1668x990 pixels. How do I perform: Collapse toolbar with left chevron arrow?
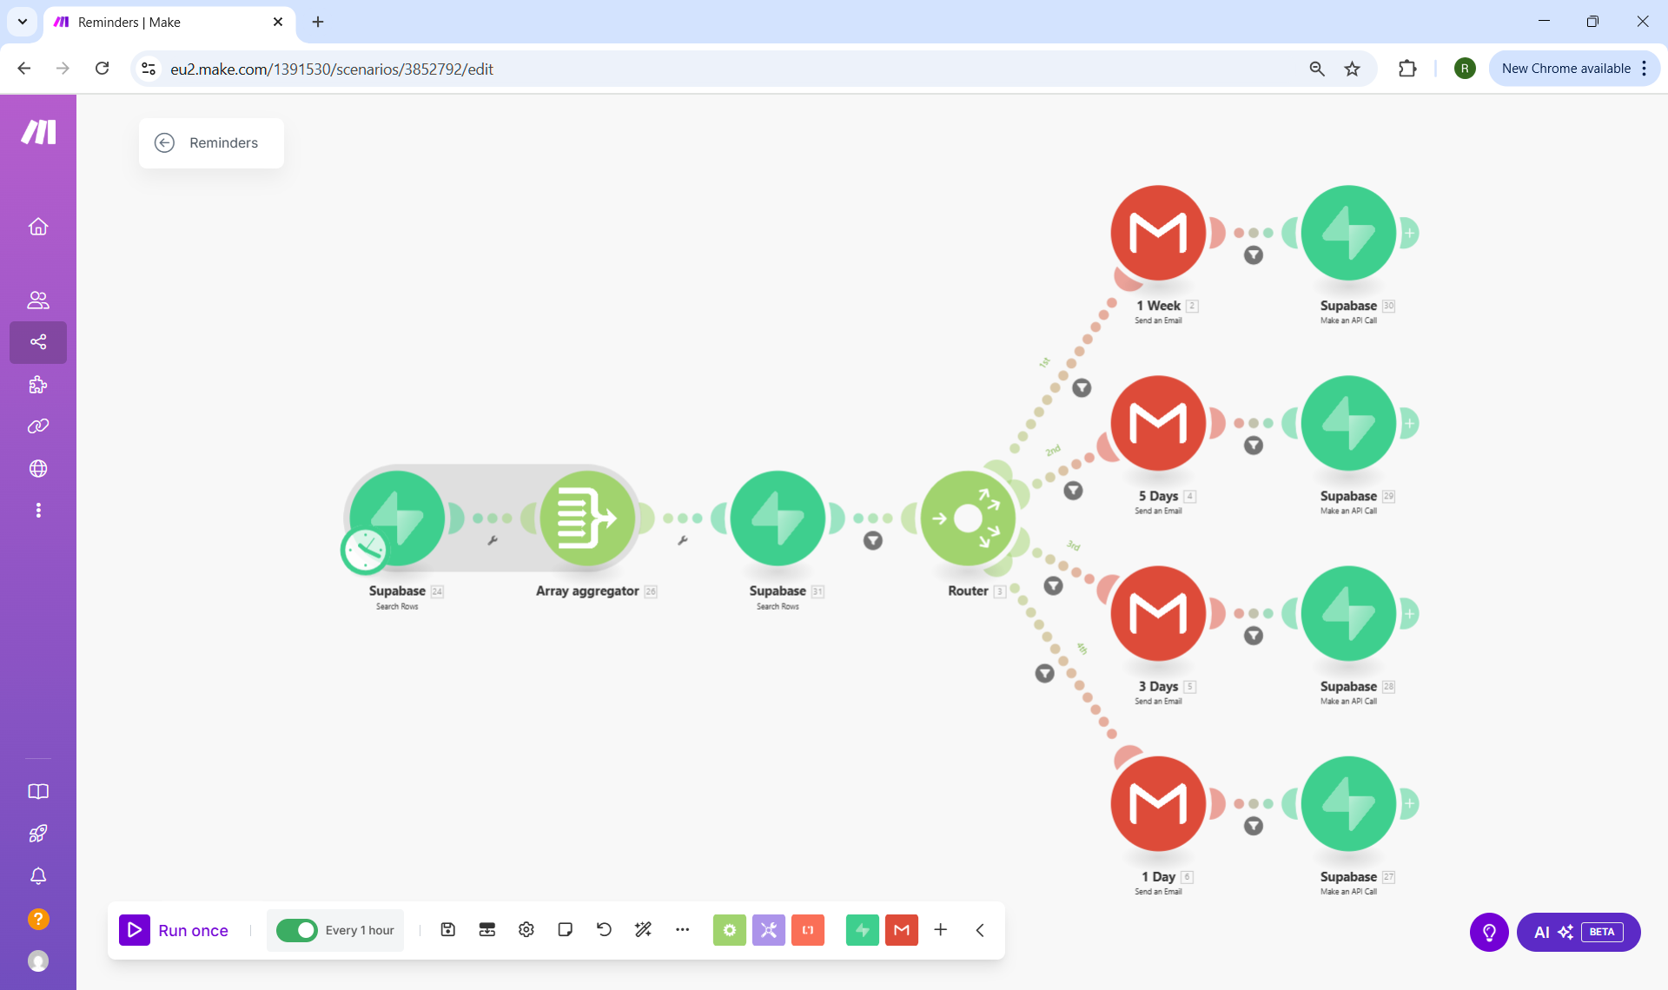[x=980, y=930]
